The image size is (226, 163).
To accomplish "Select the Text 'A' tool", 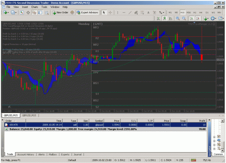I will coord(148,13).
